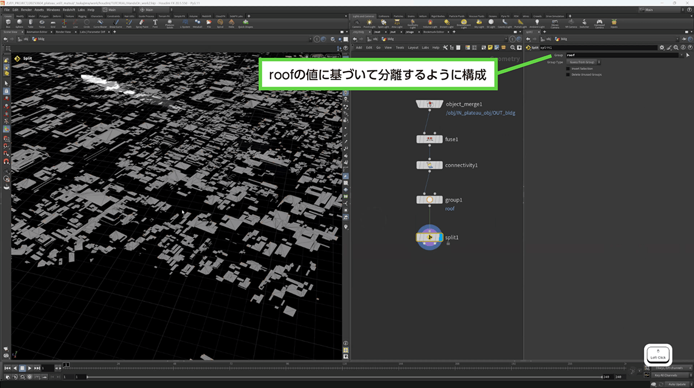Click the split1 node in network
694x388 pixels.
pyautogui.click(x=429, y=237)
